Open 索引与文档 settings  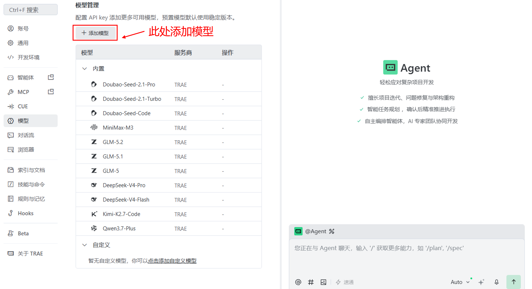pyautogui.click(x=31, y=170)
